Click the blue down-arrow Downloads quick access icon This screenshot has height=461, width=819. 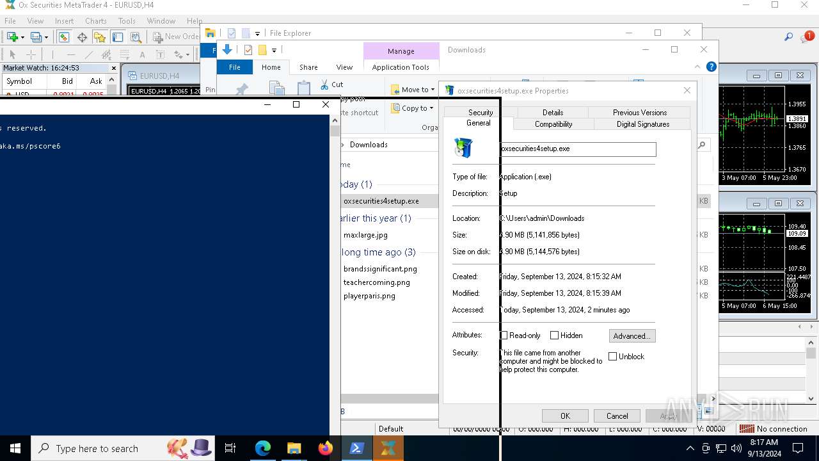227,50
